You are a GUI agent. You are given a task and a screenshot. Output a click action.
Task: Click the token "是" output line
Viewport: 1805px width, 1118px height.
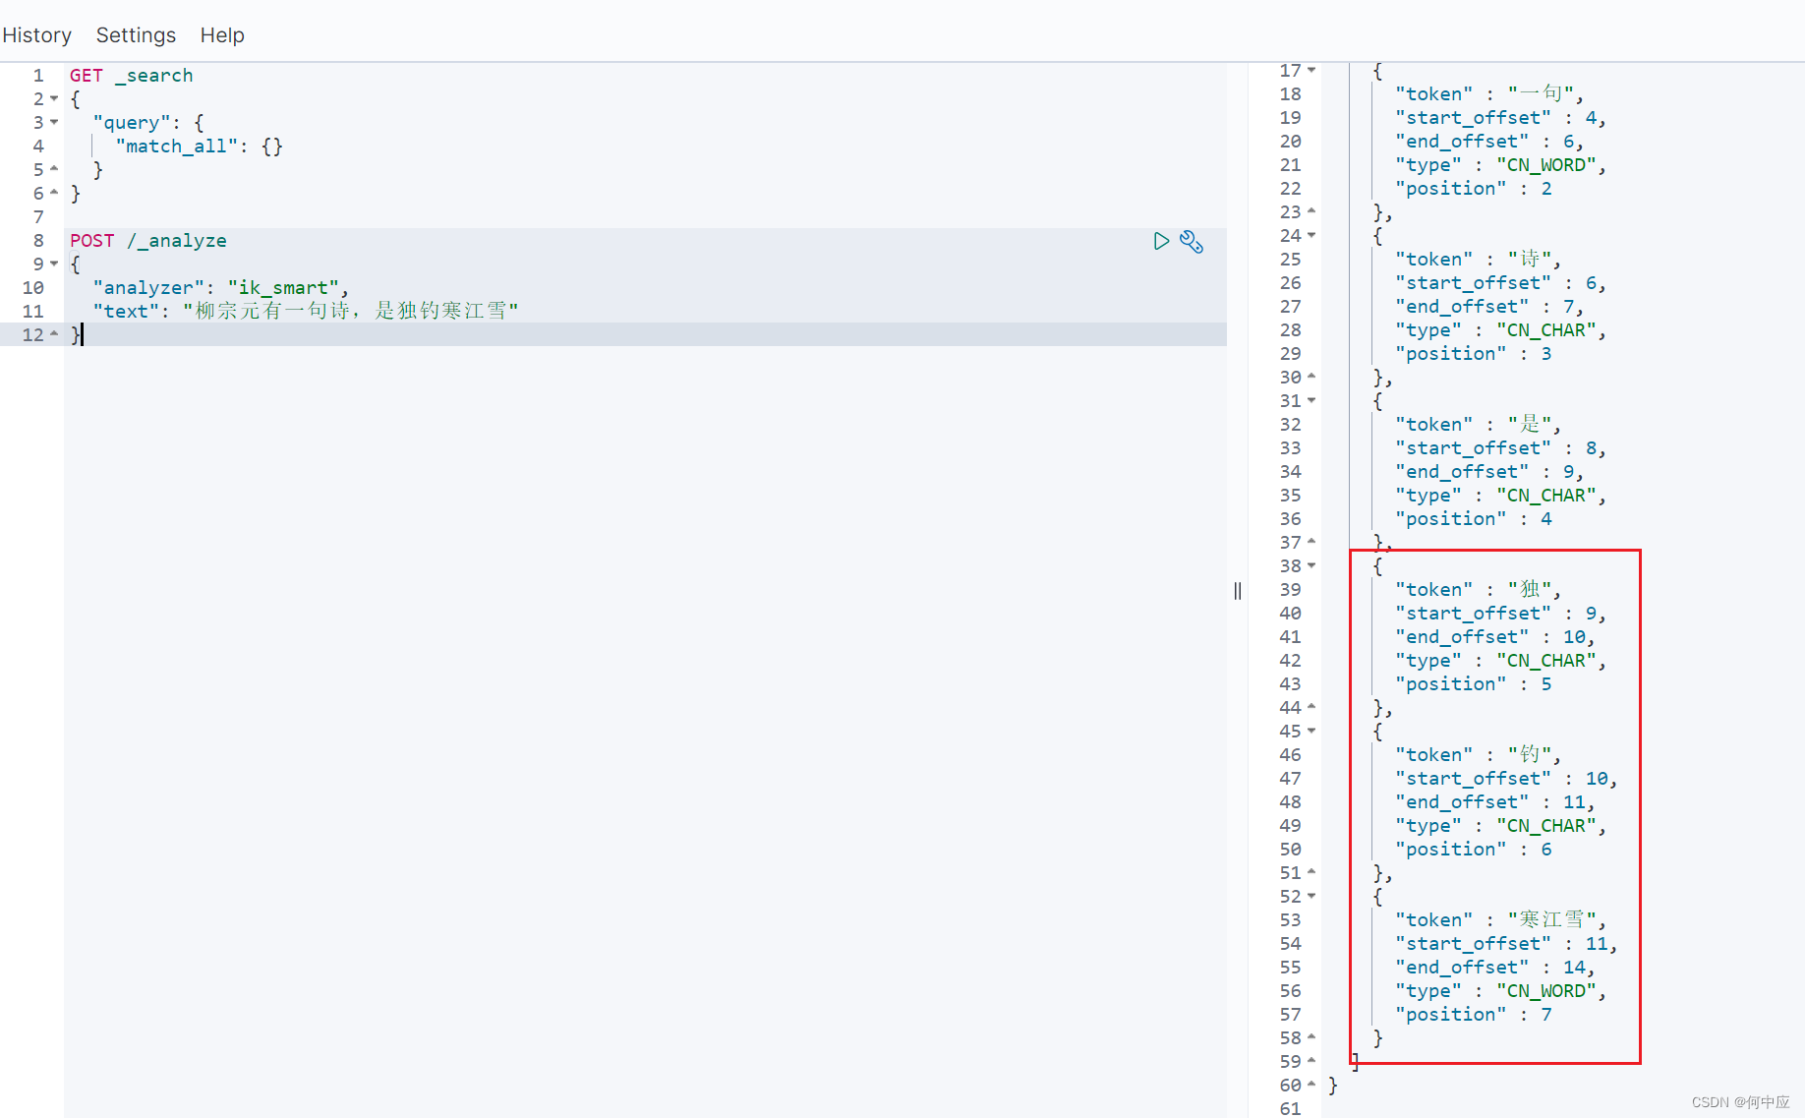(1479, 425)
